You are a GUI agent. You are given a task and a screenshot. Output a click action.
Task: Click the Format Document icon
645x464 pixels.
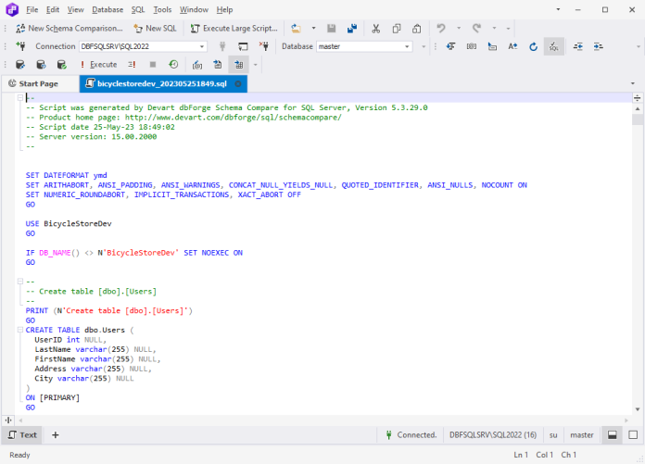[450, 46]
